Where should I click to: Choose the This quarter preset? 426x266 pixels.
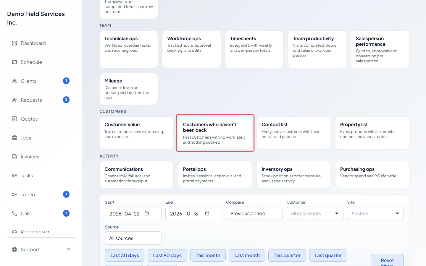287,255
